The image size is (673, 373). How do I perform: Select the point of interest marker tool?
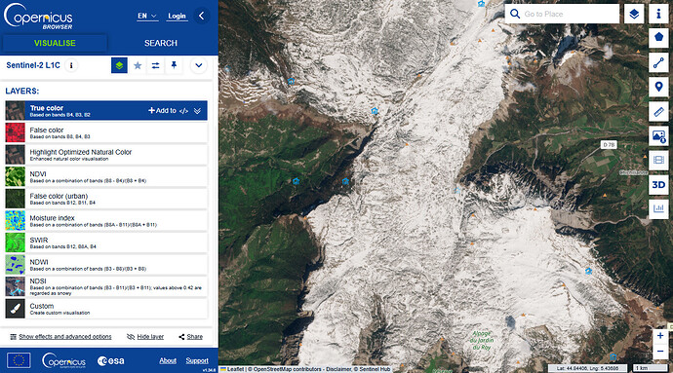click(x=658, y=87)
